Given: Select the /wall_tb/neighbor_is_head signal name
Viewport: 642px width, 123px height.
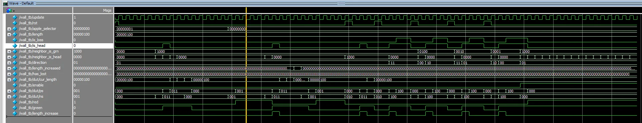Looking at the screenshot, I should coord(40,57).
